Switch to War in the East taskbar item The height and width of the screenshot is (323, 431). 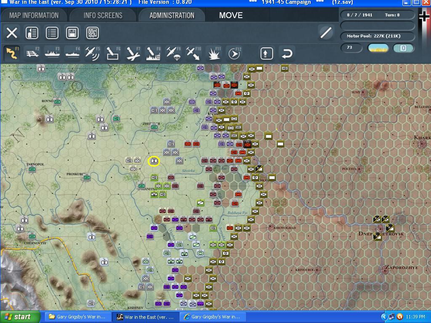coord(146,317)
